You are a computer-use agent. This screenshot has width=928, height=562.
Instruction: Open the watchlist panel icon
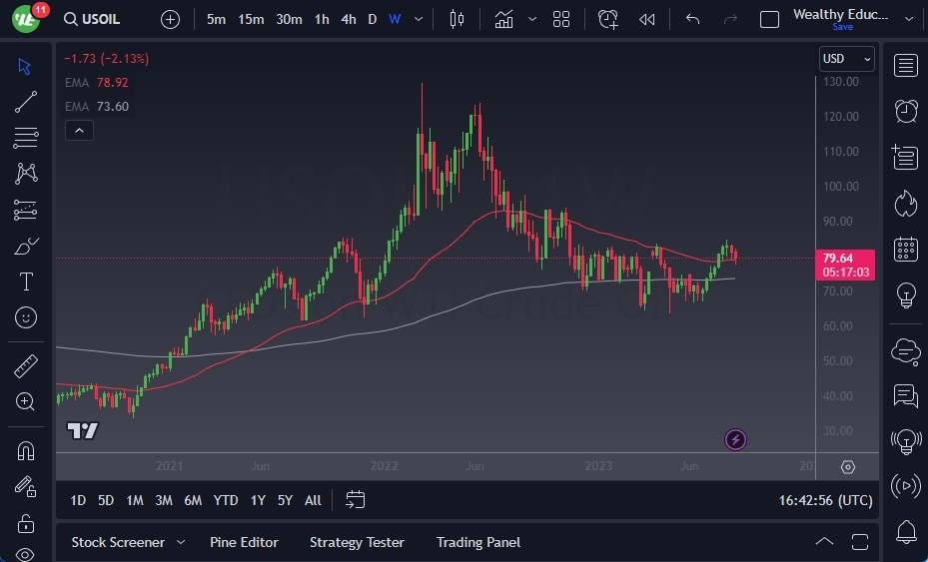[x=906, y=66]
